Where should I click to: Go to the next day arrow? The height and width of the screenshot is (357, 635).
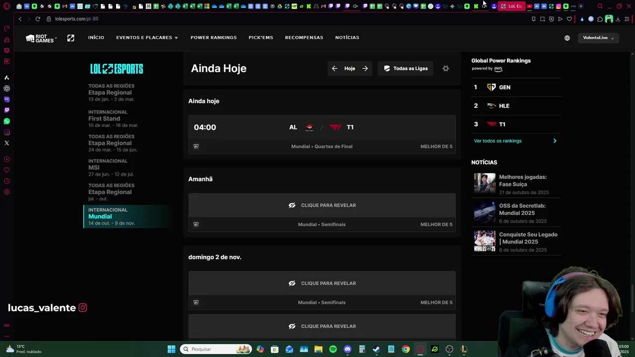click(x=365, y=68)
